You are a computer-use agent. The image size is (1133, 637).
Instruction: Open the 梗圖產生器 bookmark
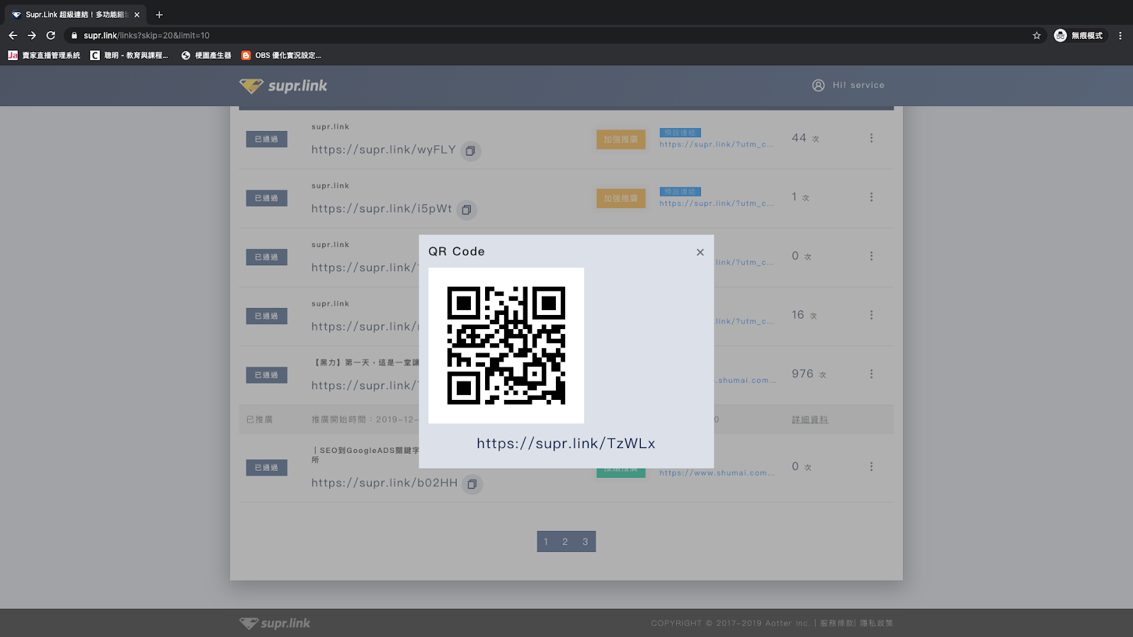click(x=206, y=55)
